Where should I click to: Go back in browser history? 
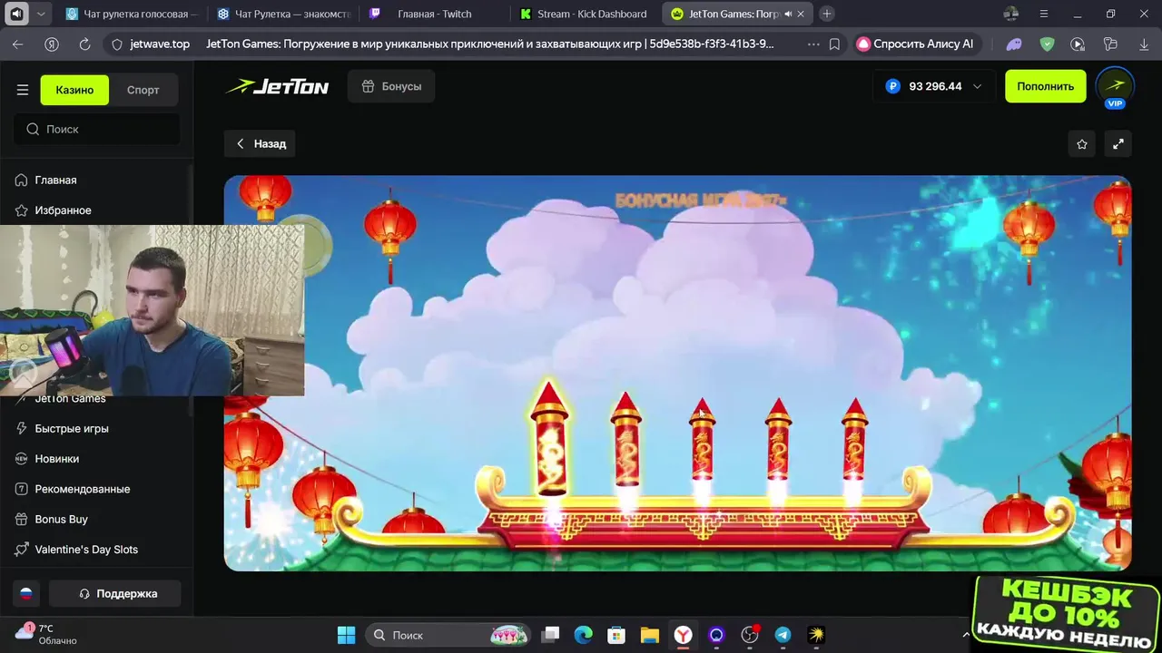(18, 44)
